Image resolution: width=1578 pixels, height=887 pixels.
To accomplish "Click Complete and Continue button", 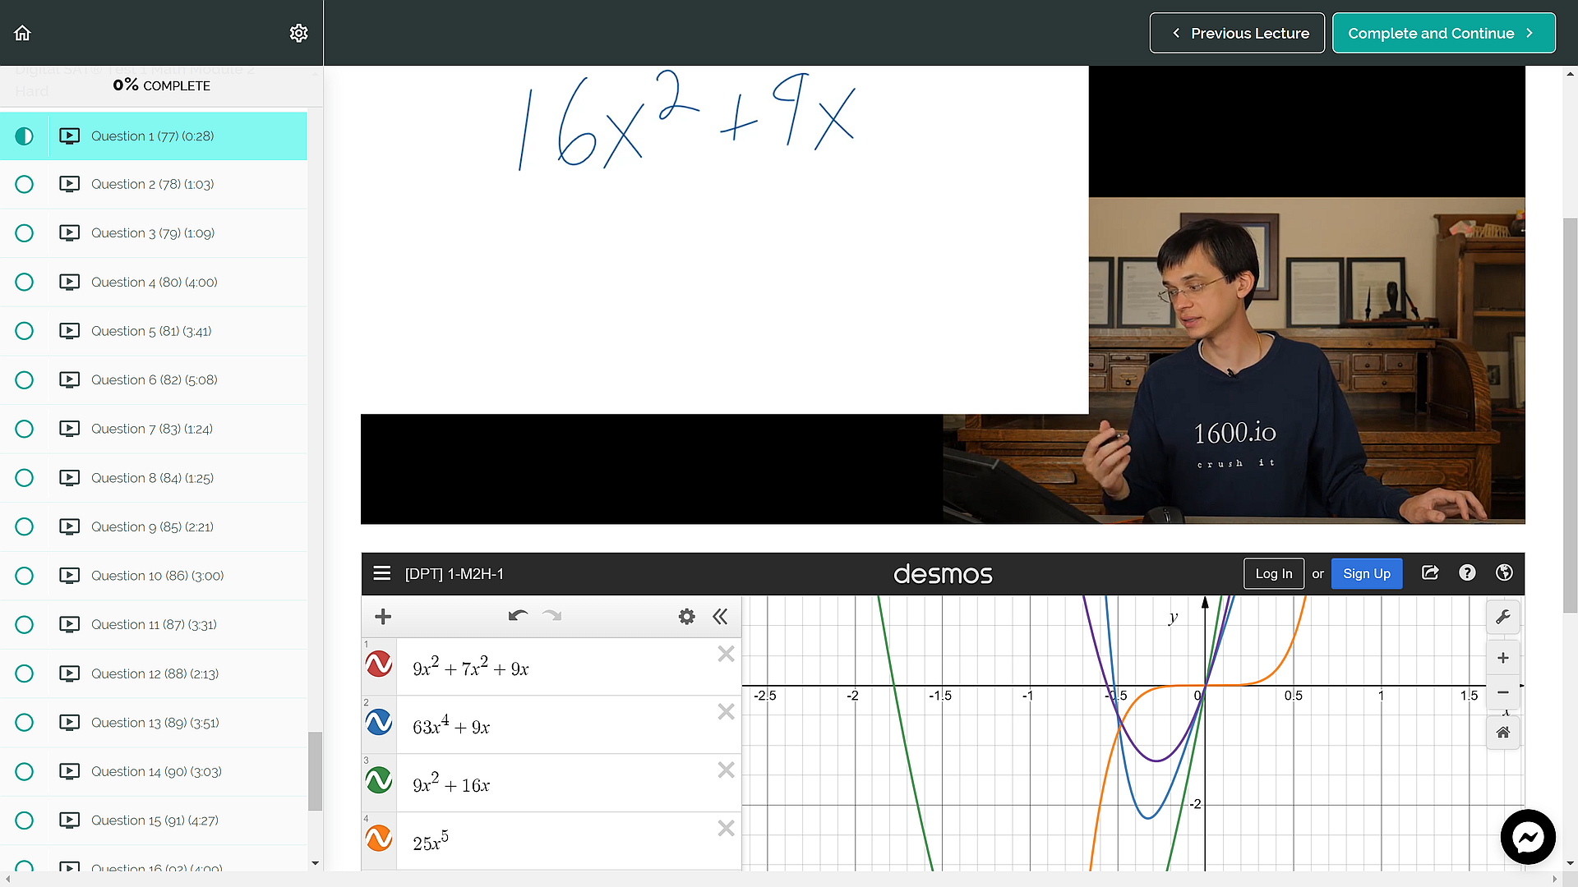I will (x=1443, y=33).
